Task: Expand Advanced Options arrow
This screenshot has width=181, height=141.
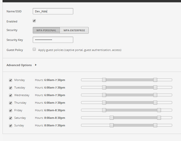Action: pos(36,65)
